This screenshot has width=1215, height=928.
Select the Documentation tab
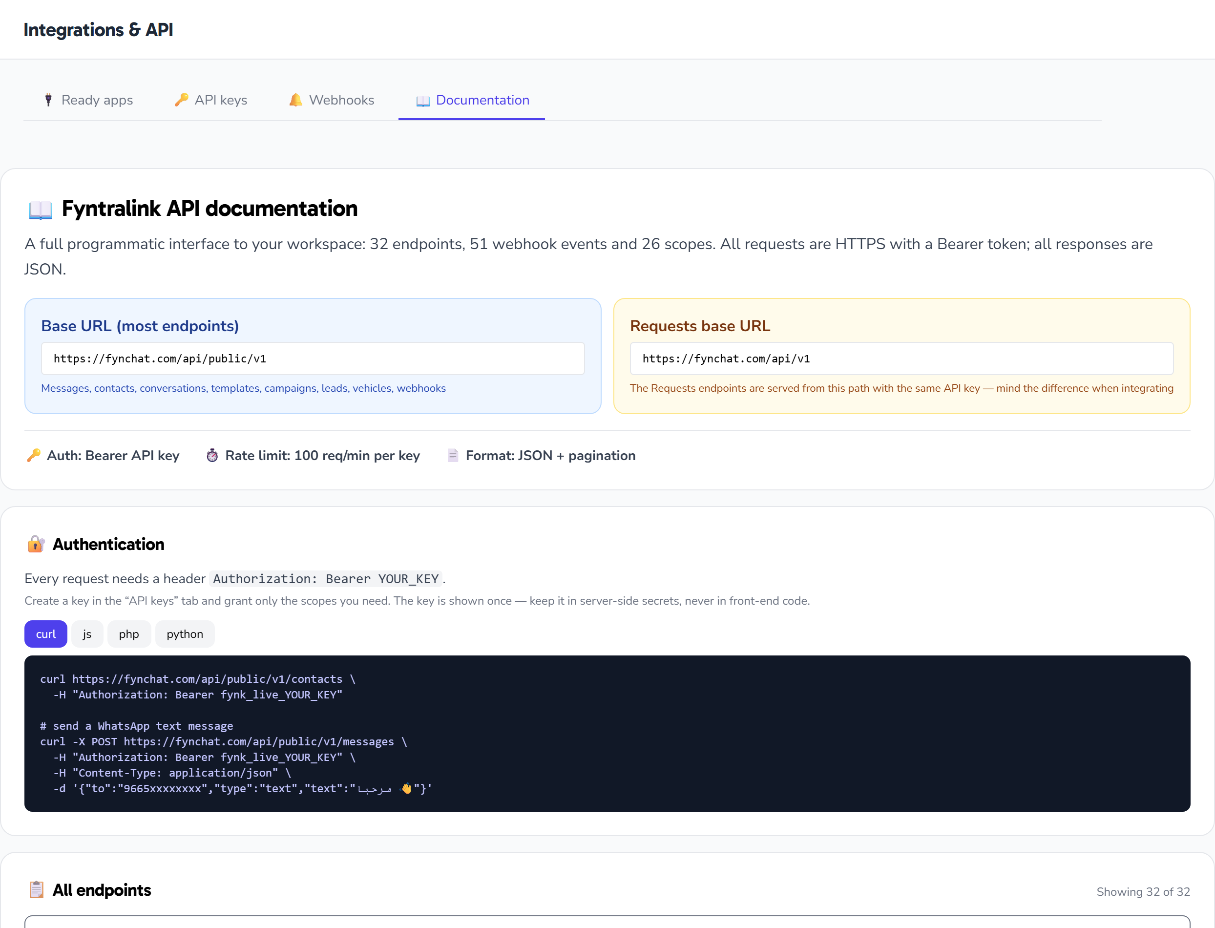tap(472, 100)
